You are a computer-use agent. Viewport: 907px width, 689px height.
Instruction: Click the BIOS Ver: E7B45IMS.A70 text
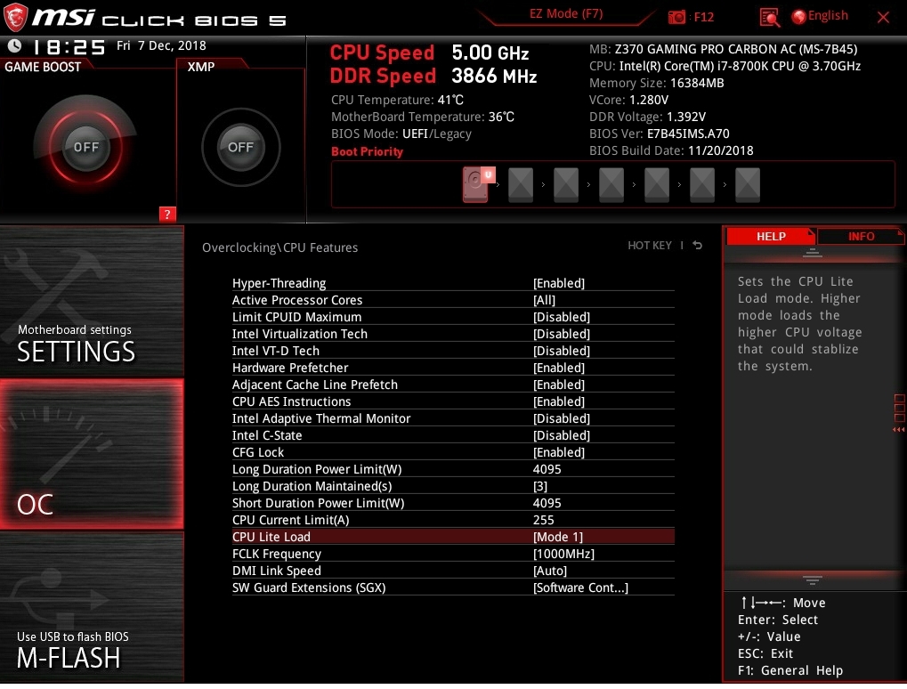(659, 134)
